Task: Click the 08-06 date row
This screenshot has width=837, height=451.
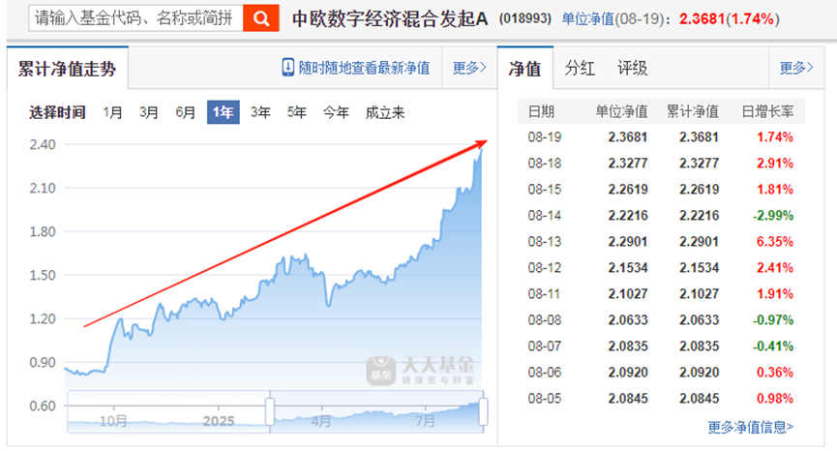Action: point(661,373)
